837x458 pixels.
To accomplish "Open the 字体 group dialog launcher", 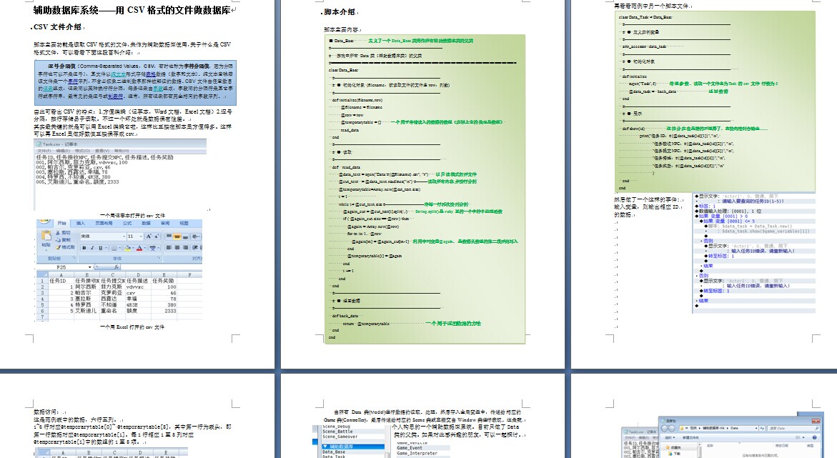I will coord(159,259).
